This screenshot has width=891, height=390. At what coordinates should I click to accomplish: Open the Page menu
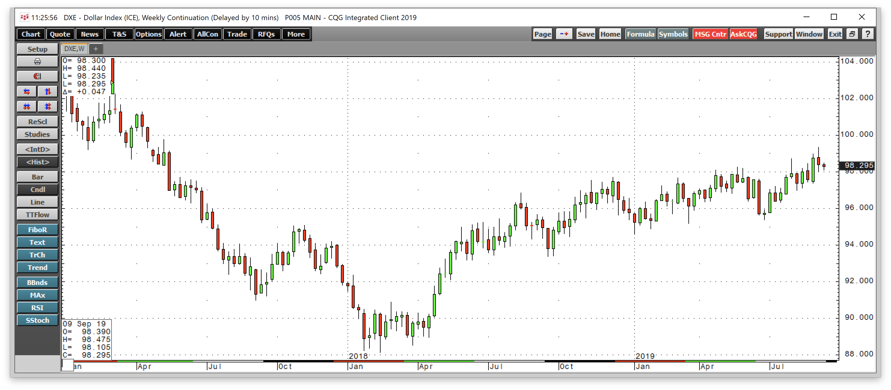pyautogui.click(x=542, y=34)
